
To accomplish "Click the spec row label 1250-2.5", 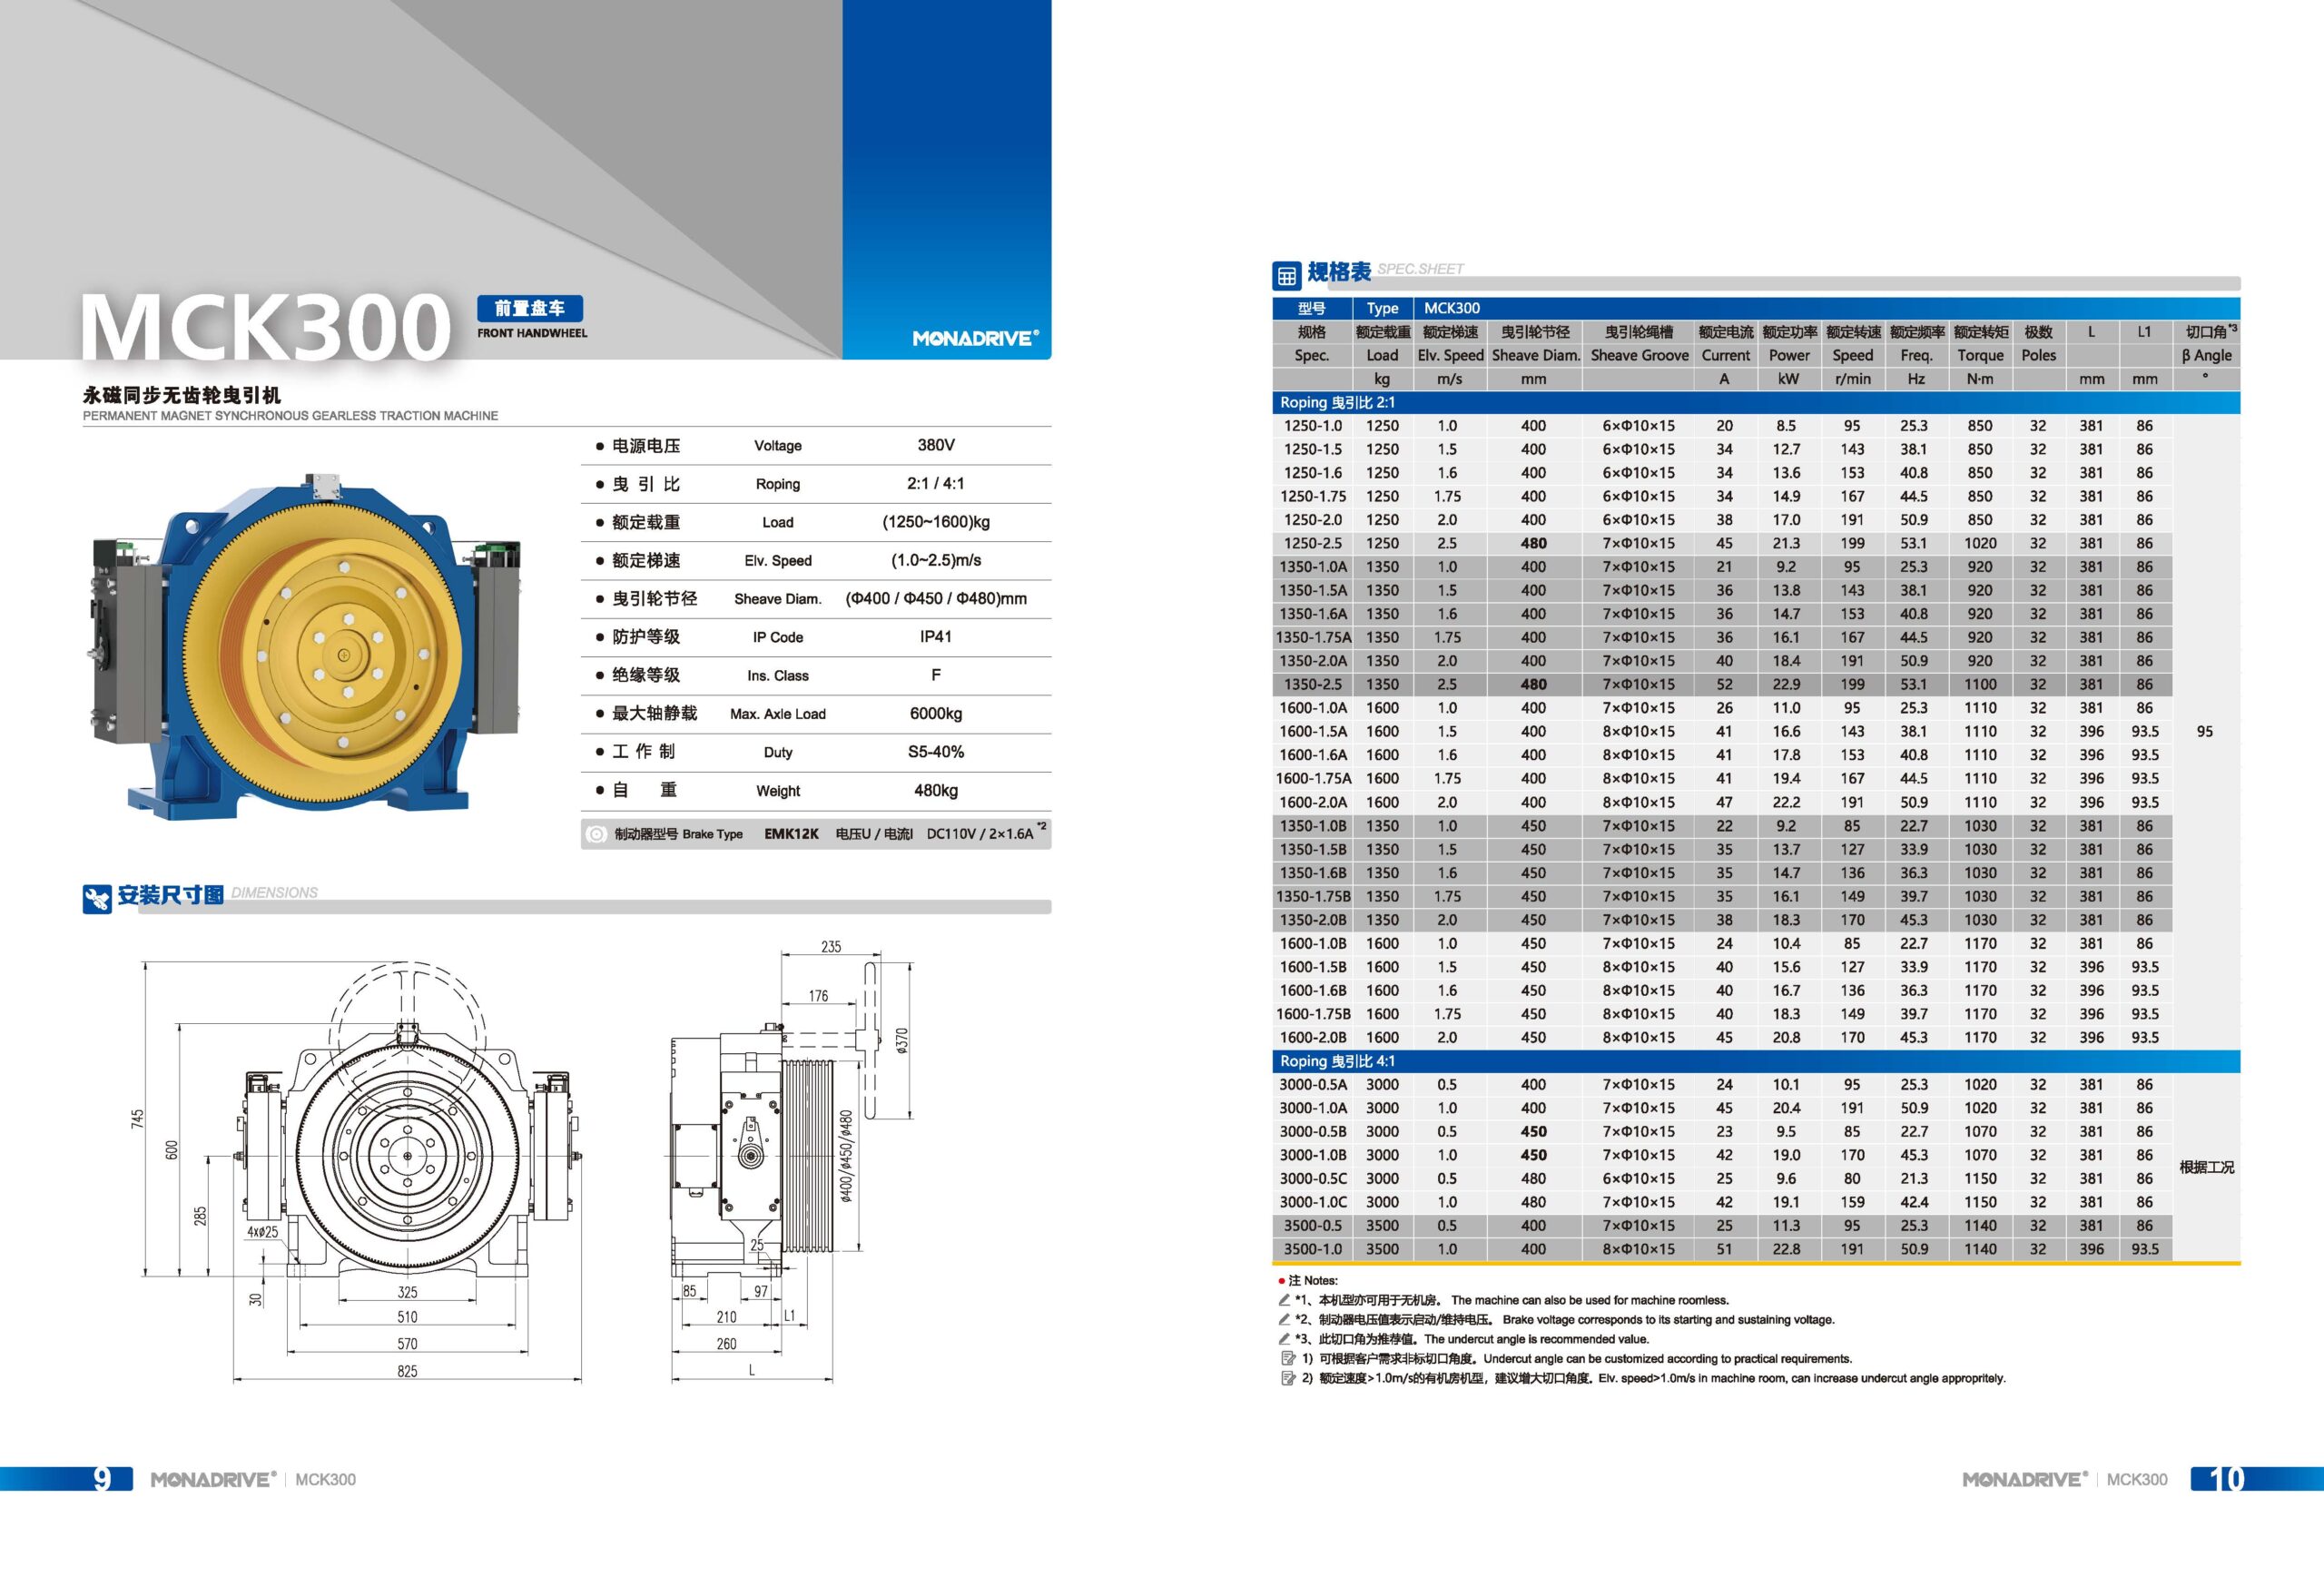I will tap(1313, 543).
